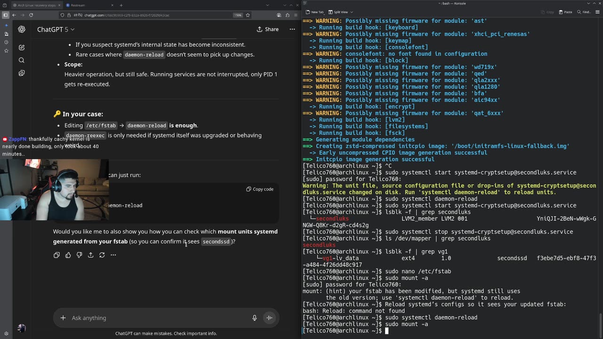This screenshot has width=603, height=339.
Task: Click Paste in Konsole toolbar
Action: point(565,12)
